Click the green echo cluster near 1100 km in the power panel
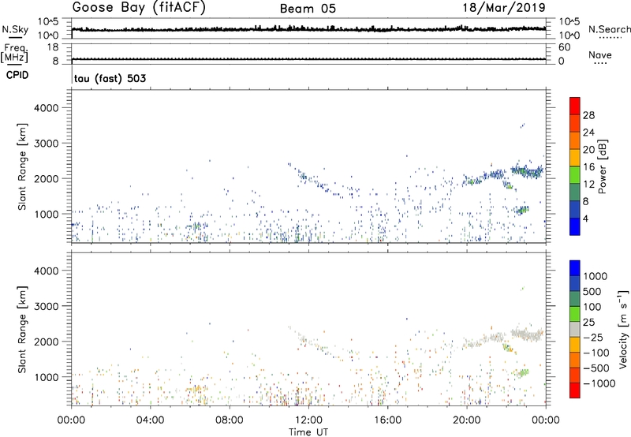 522,210
